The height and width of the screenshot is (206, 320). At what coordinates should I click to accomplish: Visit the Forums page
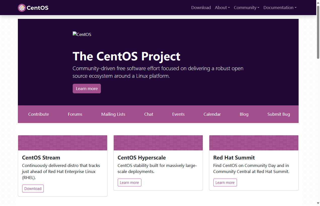(75, 114)
